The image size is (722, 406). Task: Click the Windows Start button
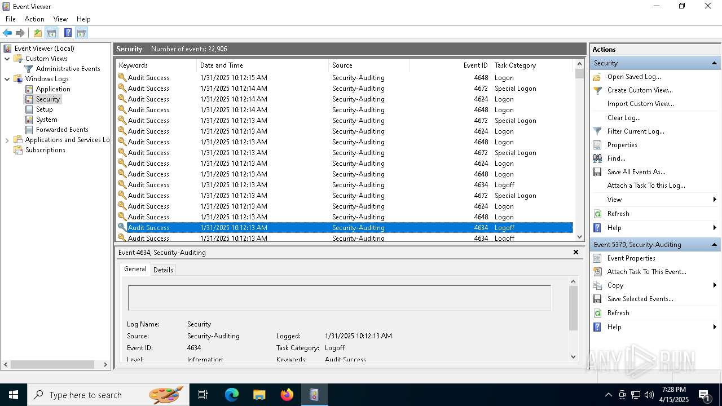pyautogui.click(x=14, y=395)
